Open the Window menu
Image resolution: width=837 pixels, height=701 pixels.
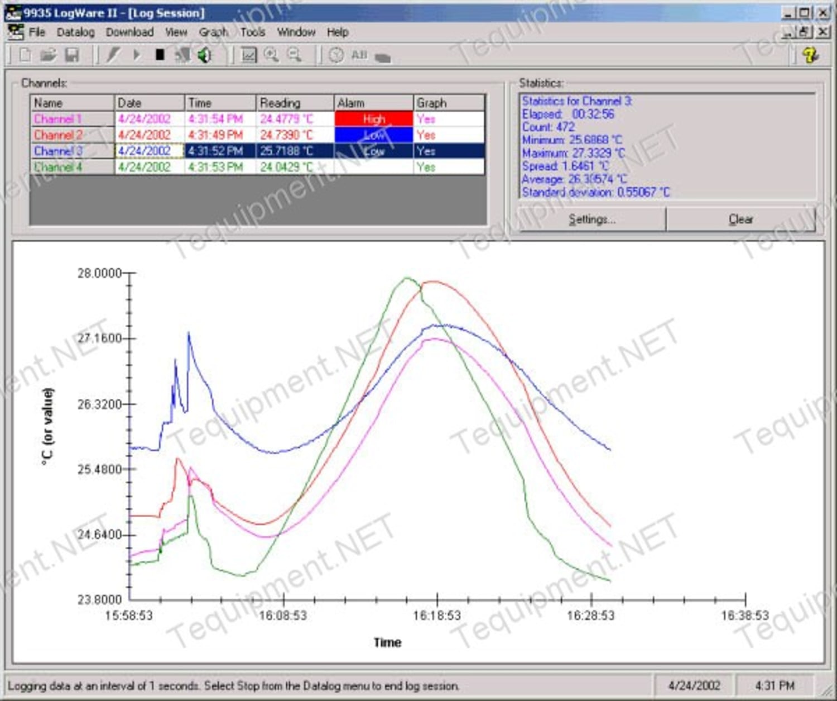pos(296,32)
